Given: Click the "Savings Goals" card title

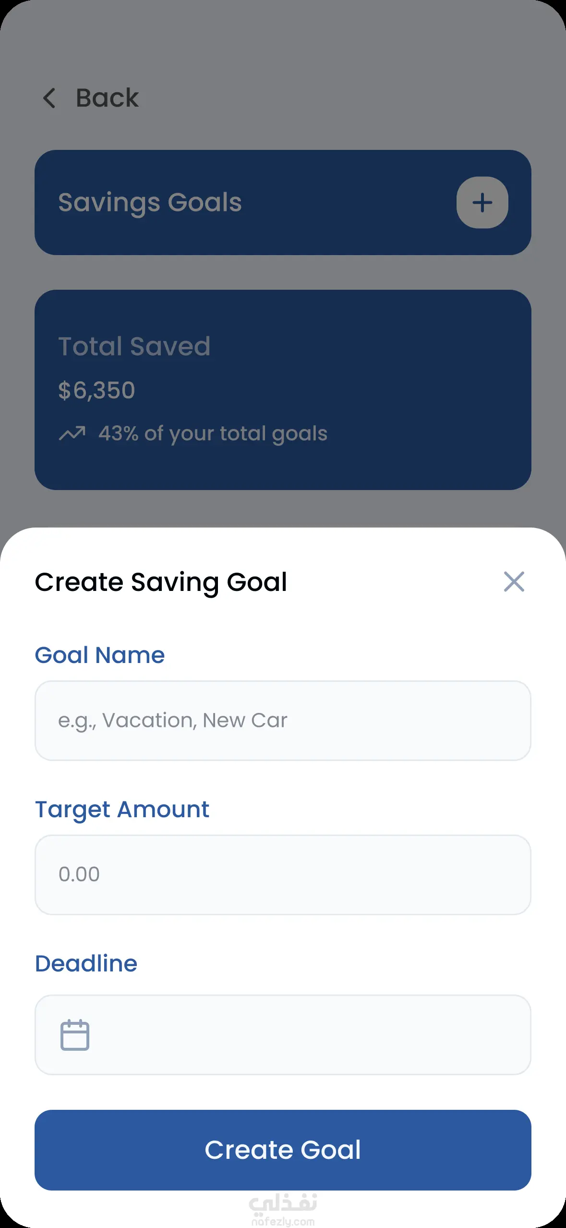Looking at the screenshot, I should click(150, 202).
